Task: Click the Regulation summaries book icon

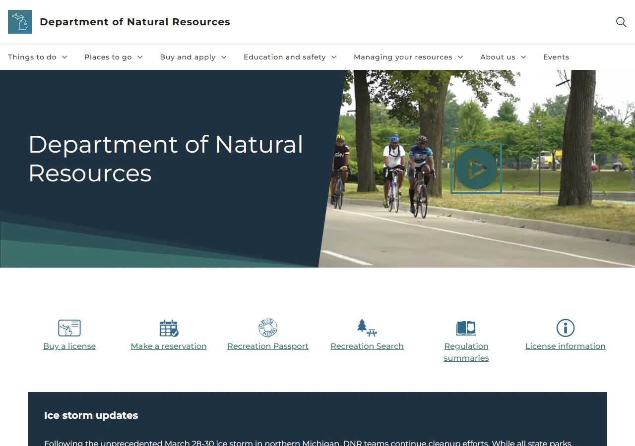Action: pos(466,328)
